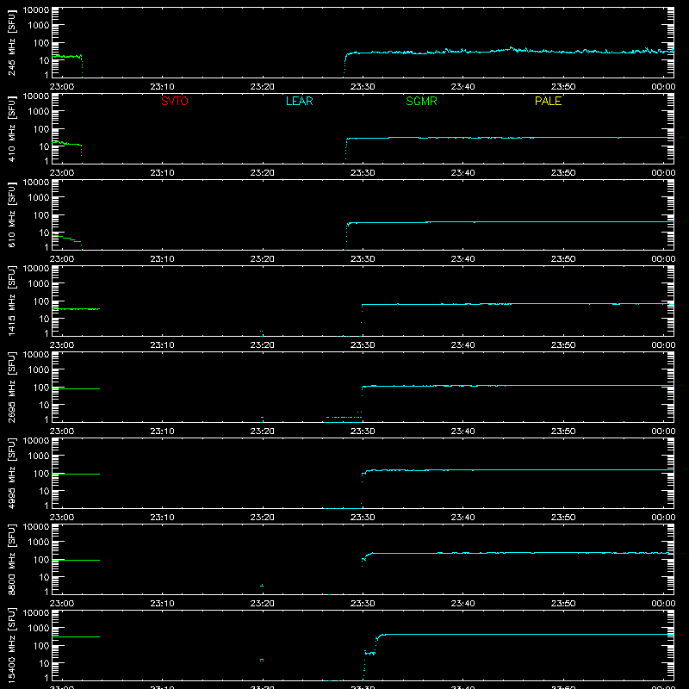Click the green flat trace in 15400 MHz panel
Screen dimensions: 689x689
pyautogui.click(x=76, y=636)
